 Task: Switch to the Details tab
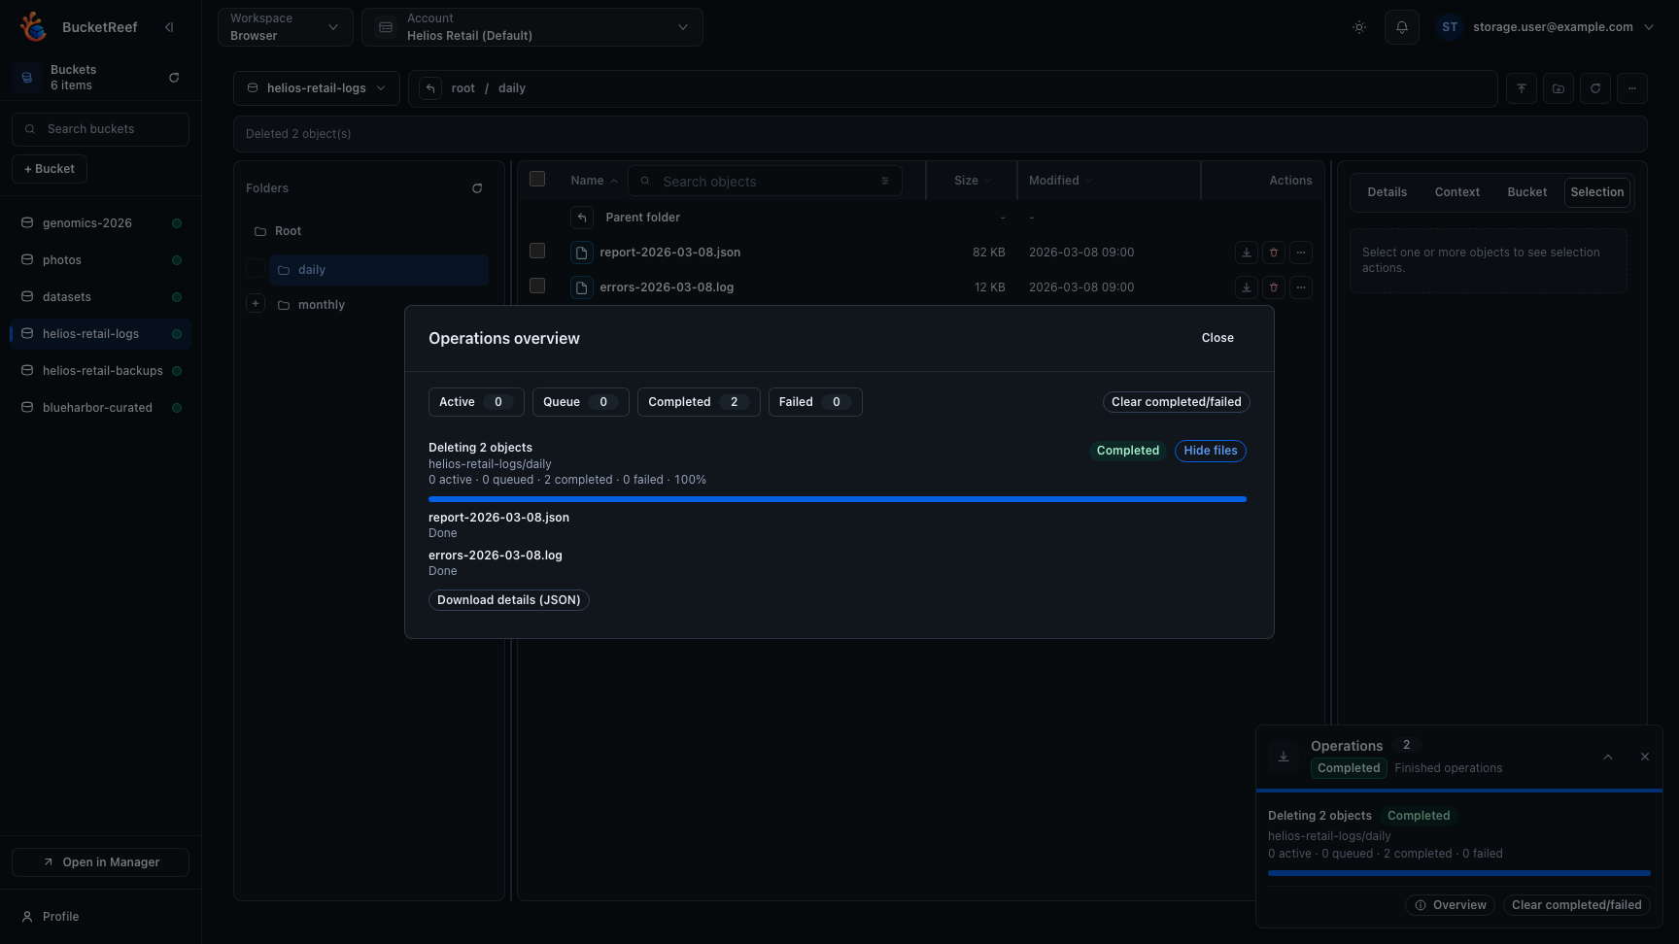click(x=1388, y=192)
